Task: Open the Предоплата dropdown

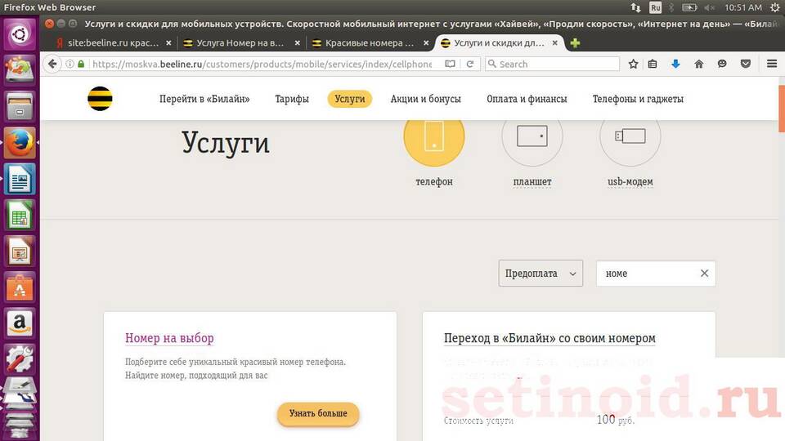Action: click(541, 273)
